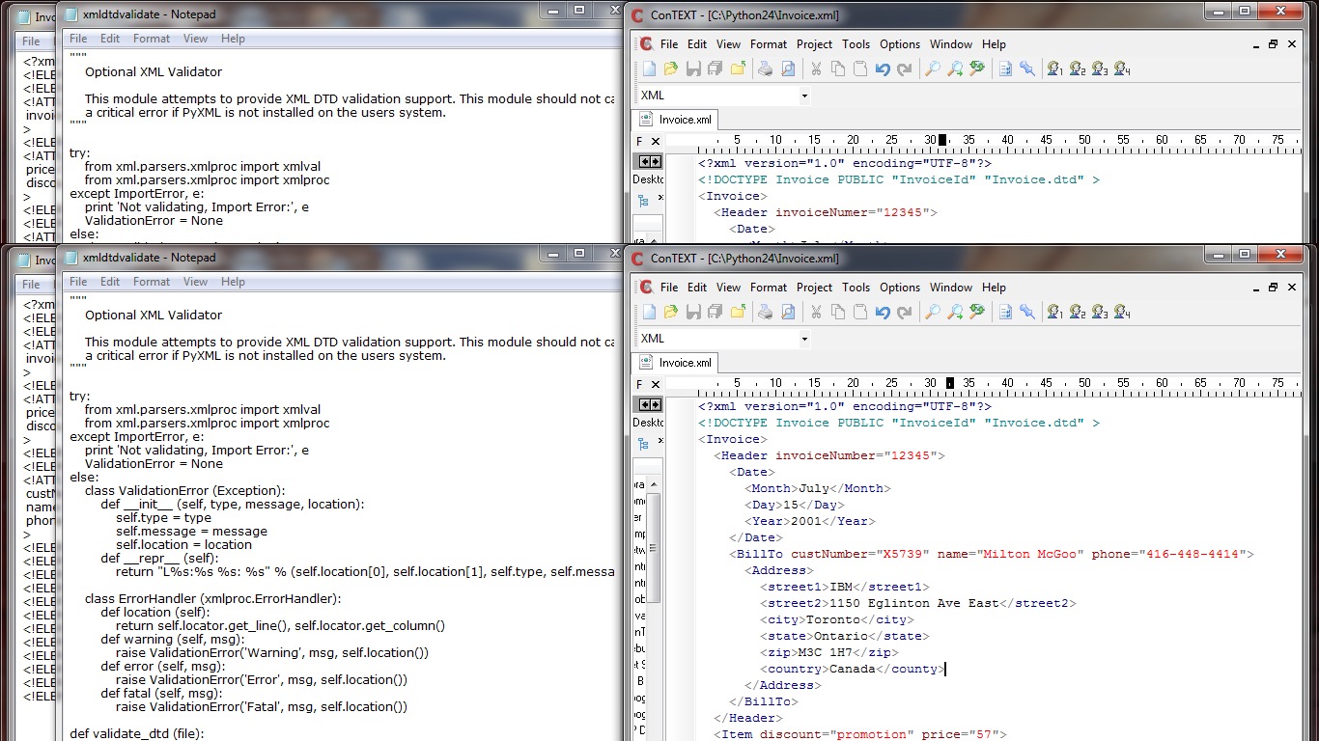Click Undo arrow in upper ConTEXT toolbar

click(882, 69)
